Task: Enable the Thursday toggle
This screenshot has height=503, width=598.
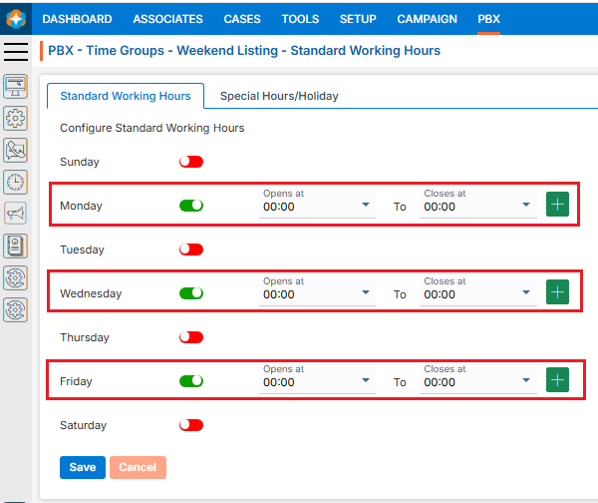Action: pos(191,337)
